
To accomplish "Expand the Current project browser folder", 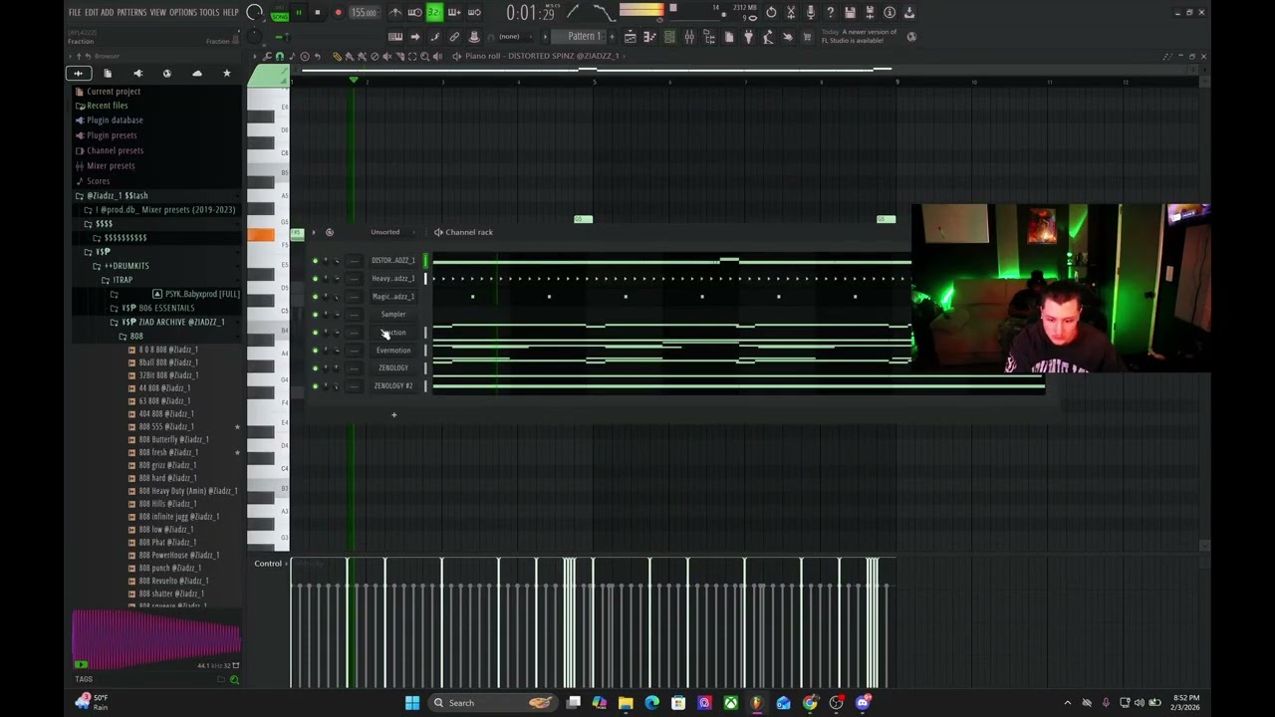I will (114, 92).
